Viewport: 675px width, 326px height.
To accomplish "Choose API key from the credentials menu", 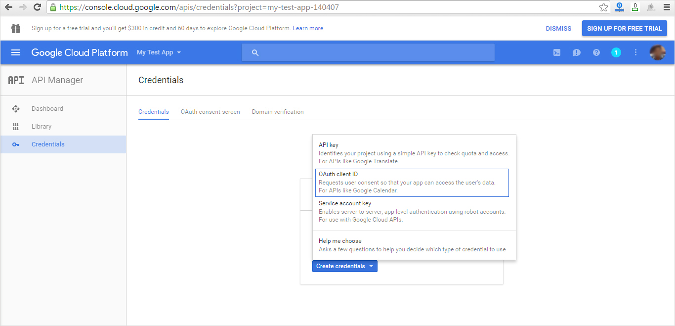I will coord(414,153).
